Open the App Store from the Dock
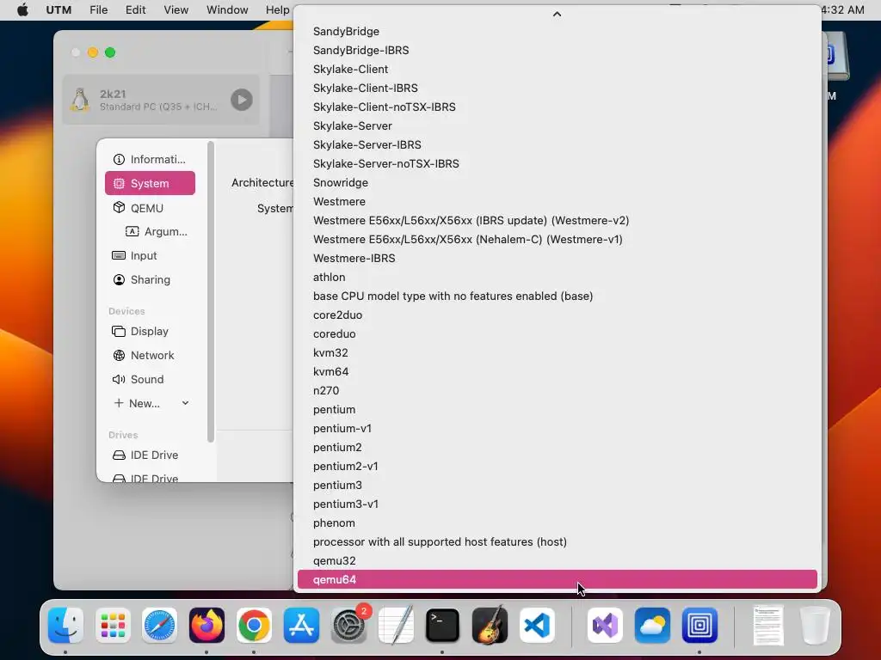 tap(301, 626)
